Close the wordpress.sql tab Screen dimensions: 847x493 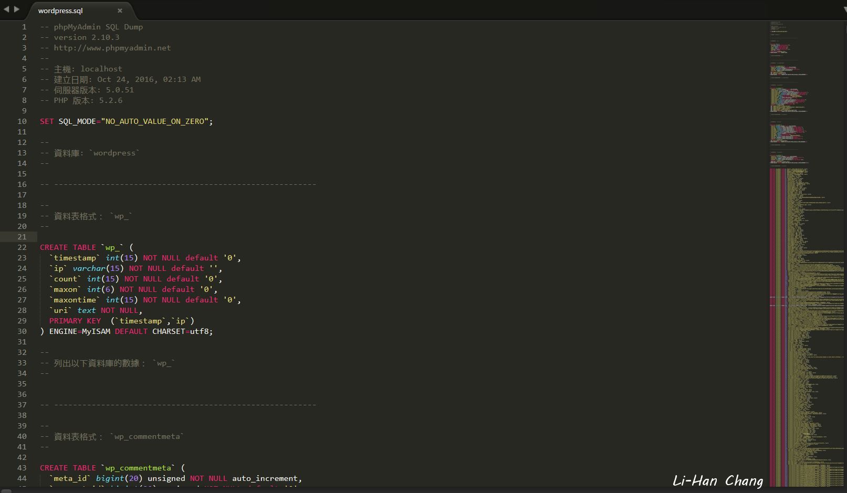click(120, 11)
